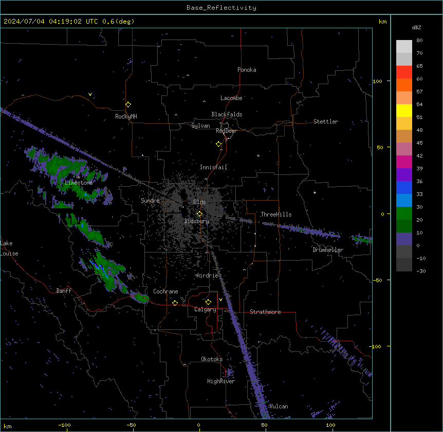Click the ThreeHills label
This screenshot has height=432, width=443.
276,214
